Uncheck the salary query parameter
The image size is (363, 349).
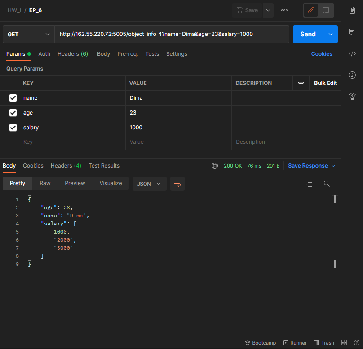[13, 128]
